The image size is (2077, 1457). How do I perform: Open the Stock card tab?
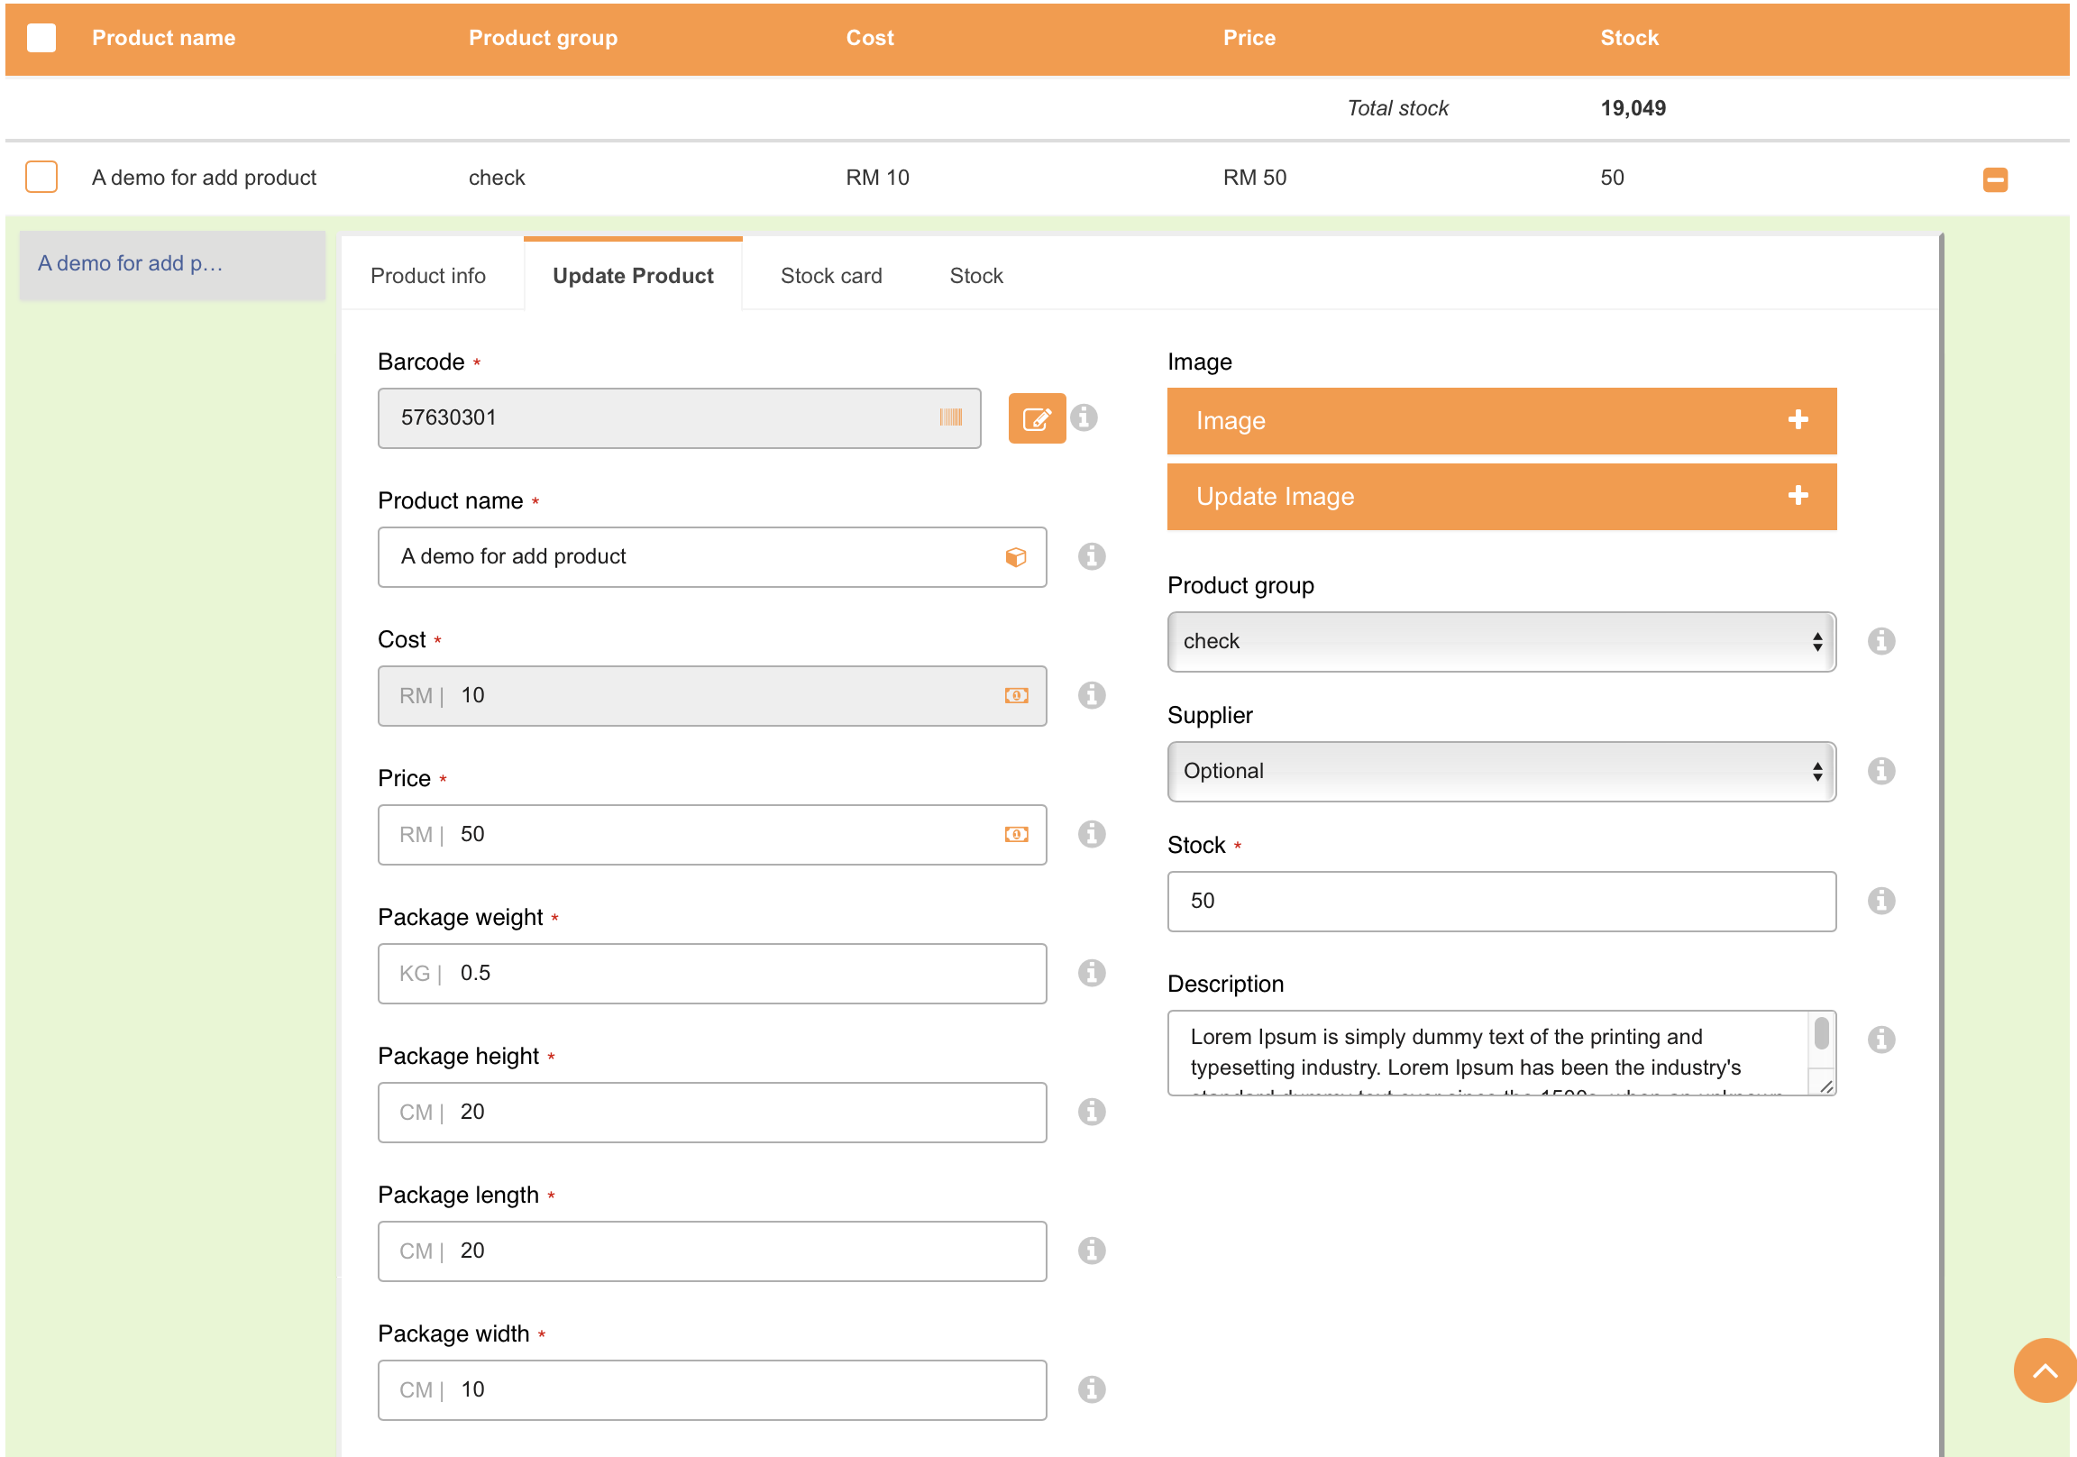point(830,276)
